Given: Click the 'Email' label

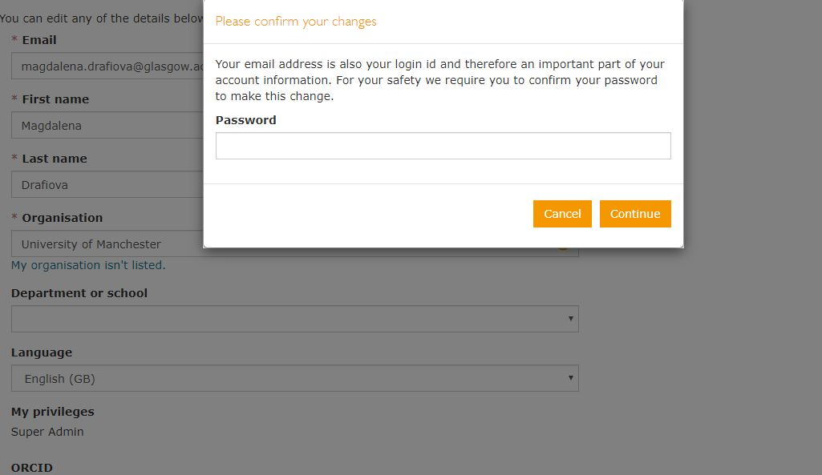Looking at the screenshot, I should click(x=38, y=40).
